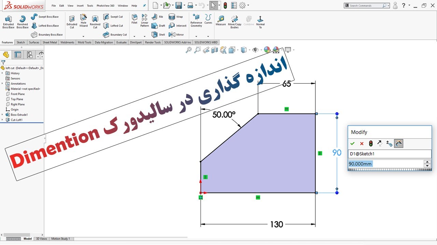Click the Draft feature
The width and height of the screenshot is (437, 245).
click(x=158, y=26)
